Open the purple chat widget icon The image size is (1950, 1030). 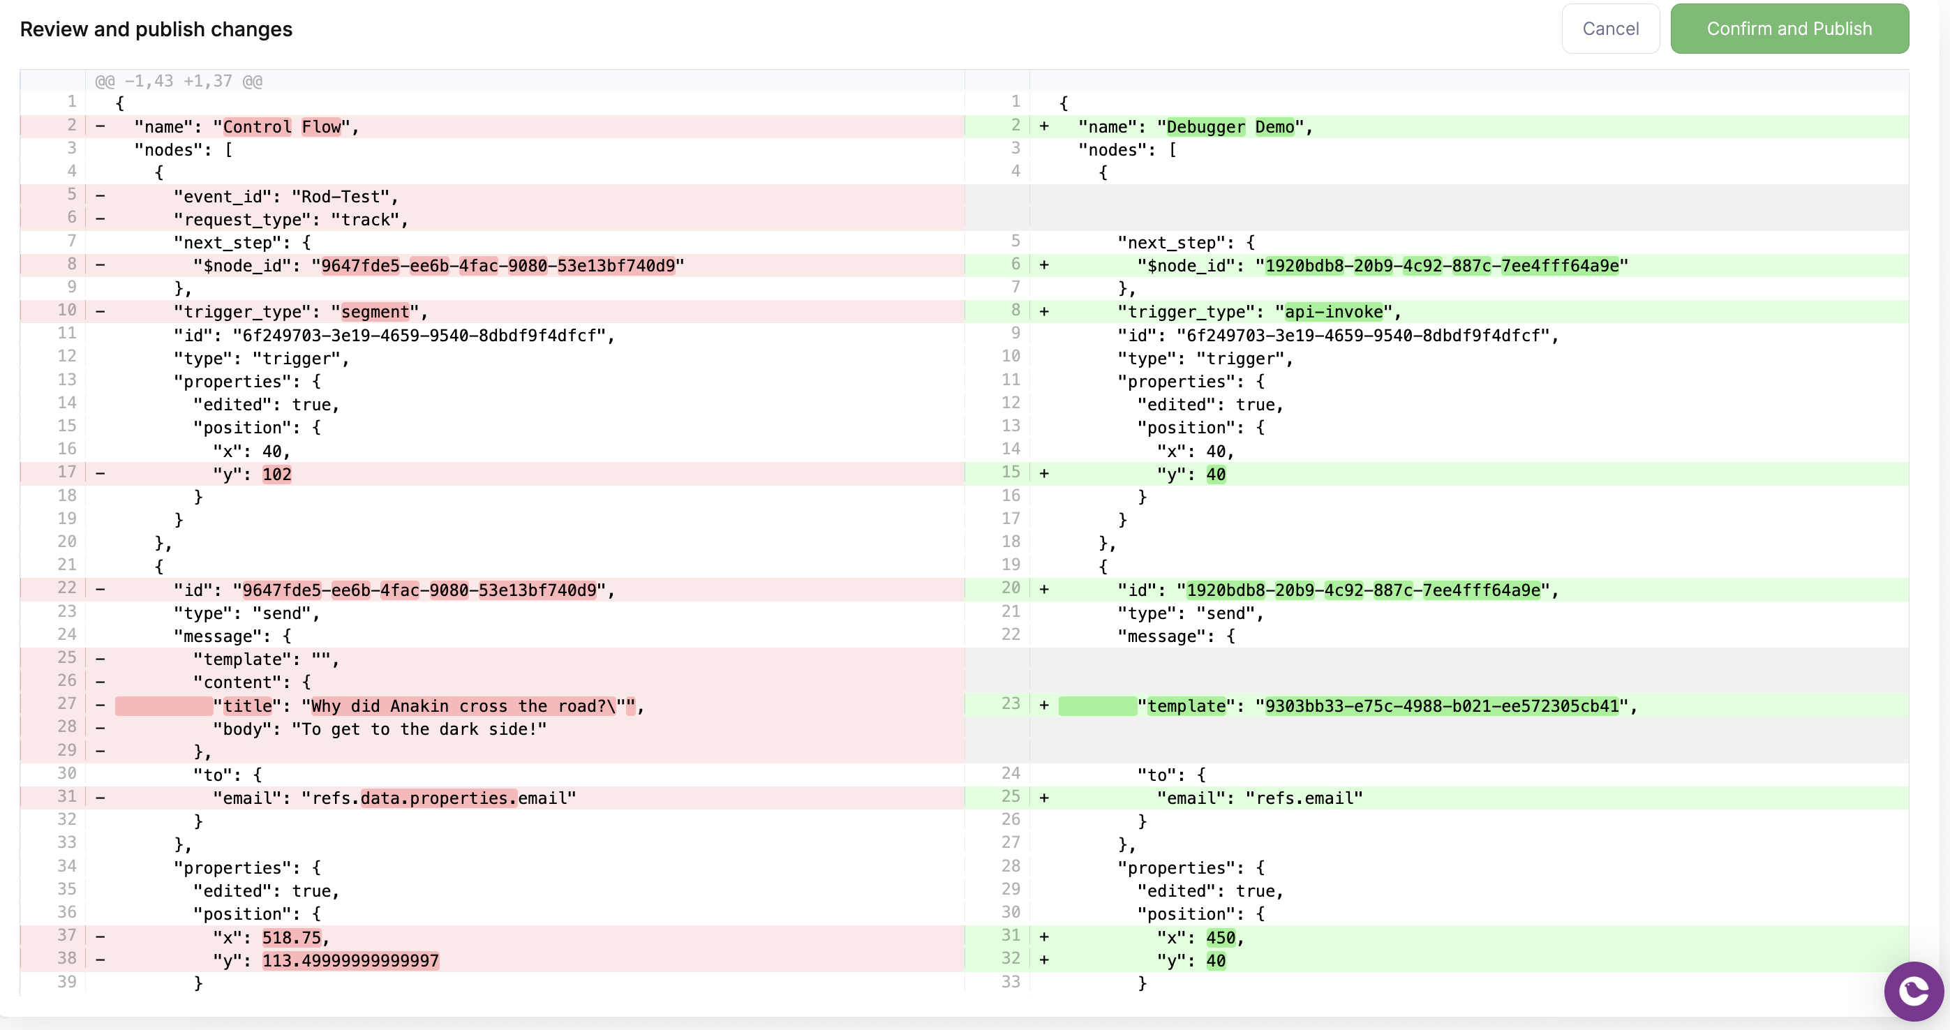click(x=1913, y=991)
